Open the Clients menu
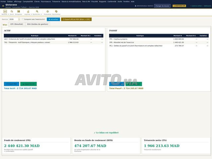This screenshot has width=212, height=159. (x=37, y=1)
